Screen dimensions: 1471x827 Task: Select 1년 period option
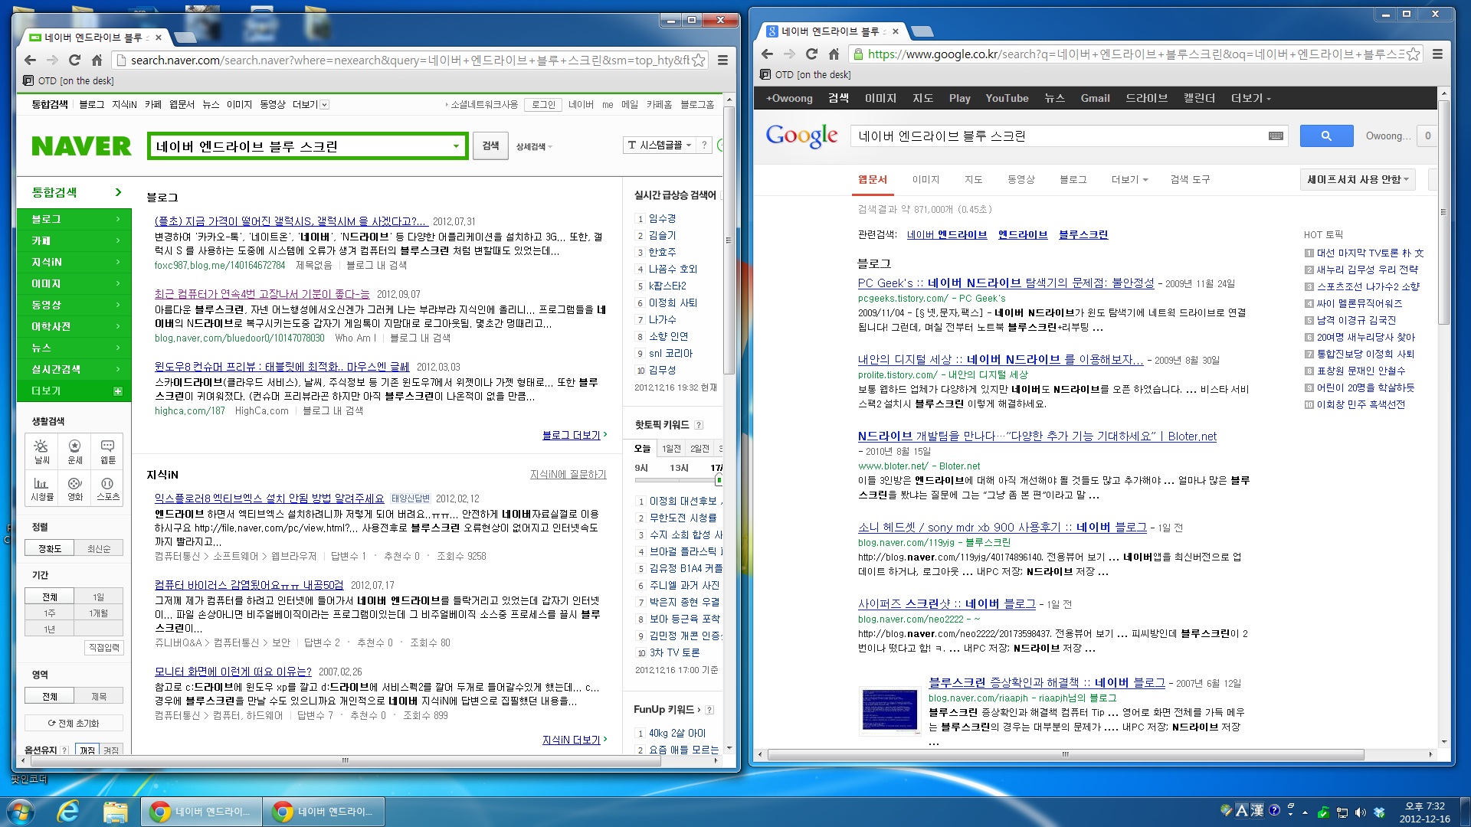50,629
